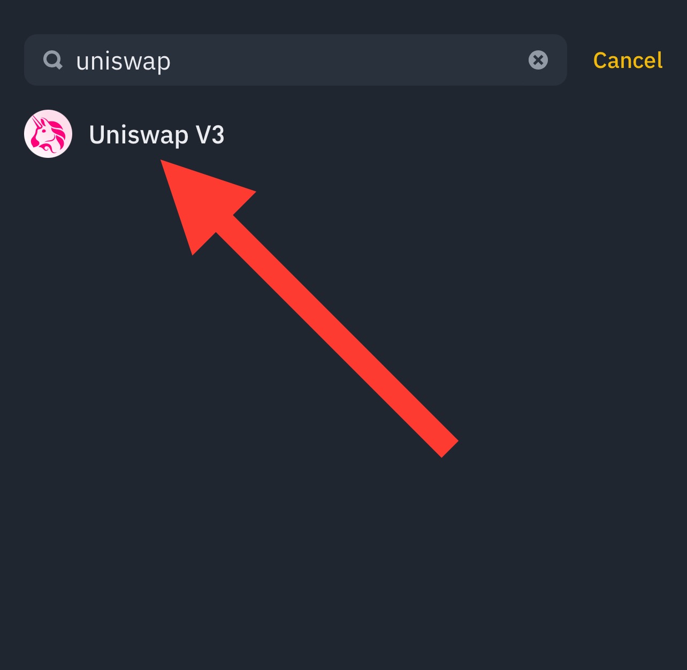Click the search lens beside 'uniswap'
This screenshot has width=687, height=670.
point(53,60)
